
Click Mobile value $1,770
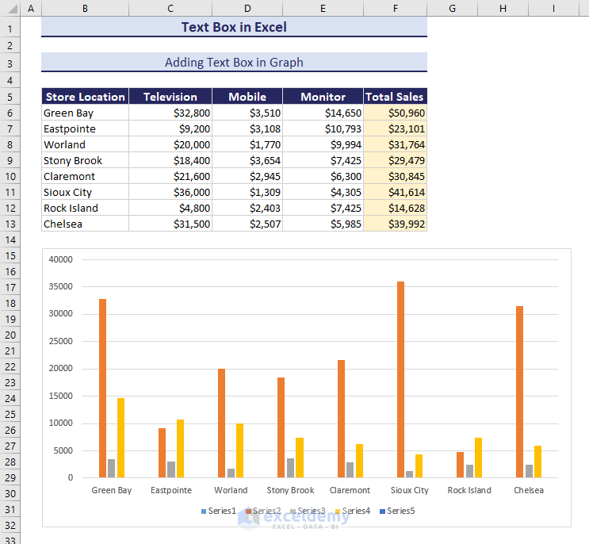click(247, 144)
